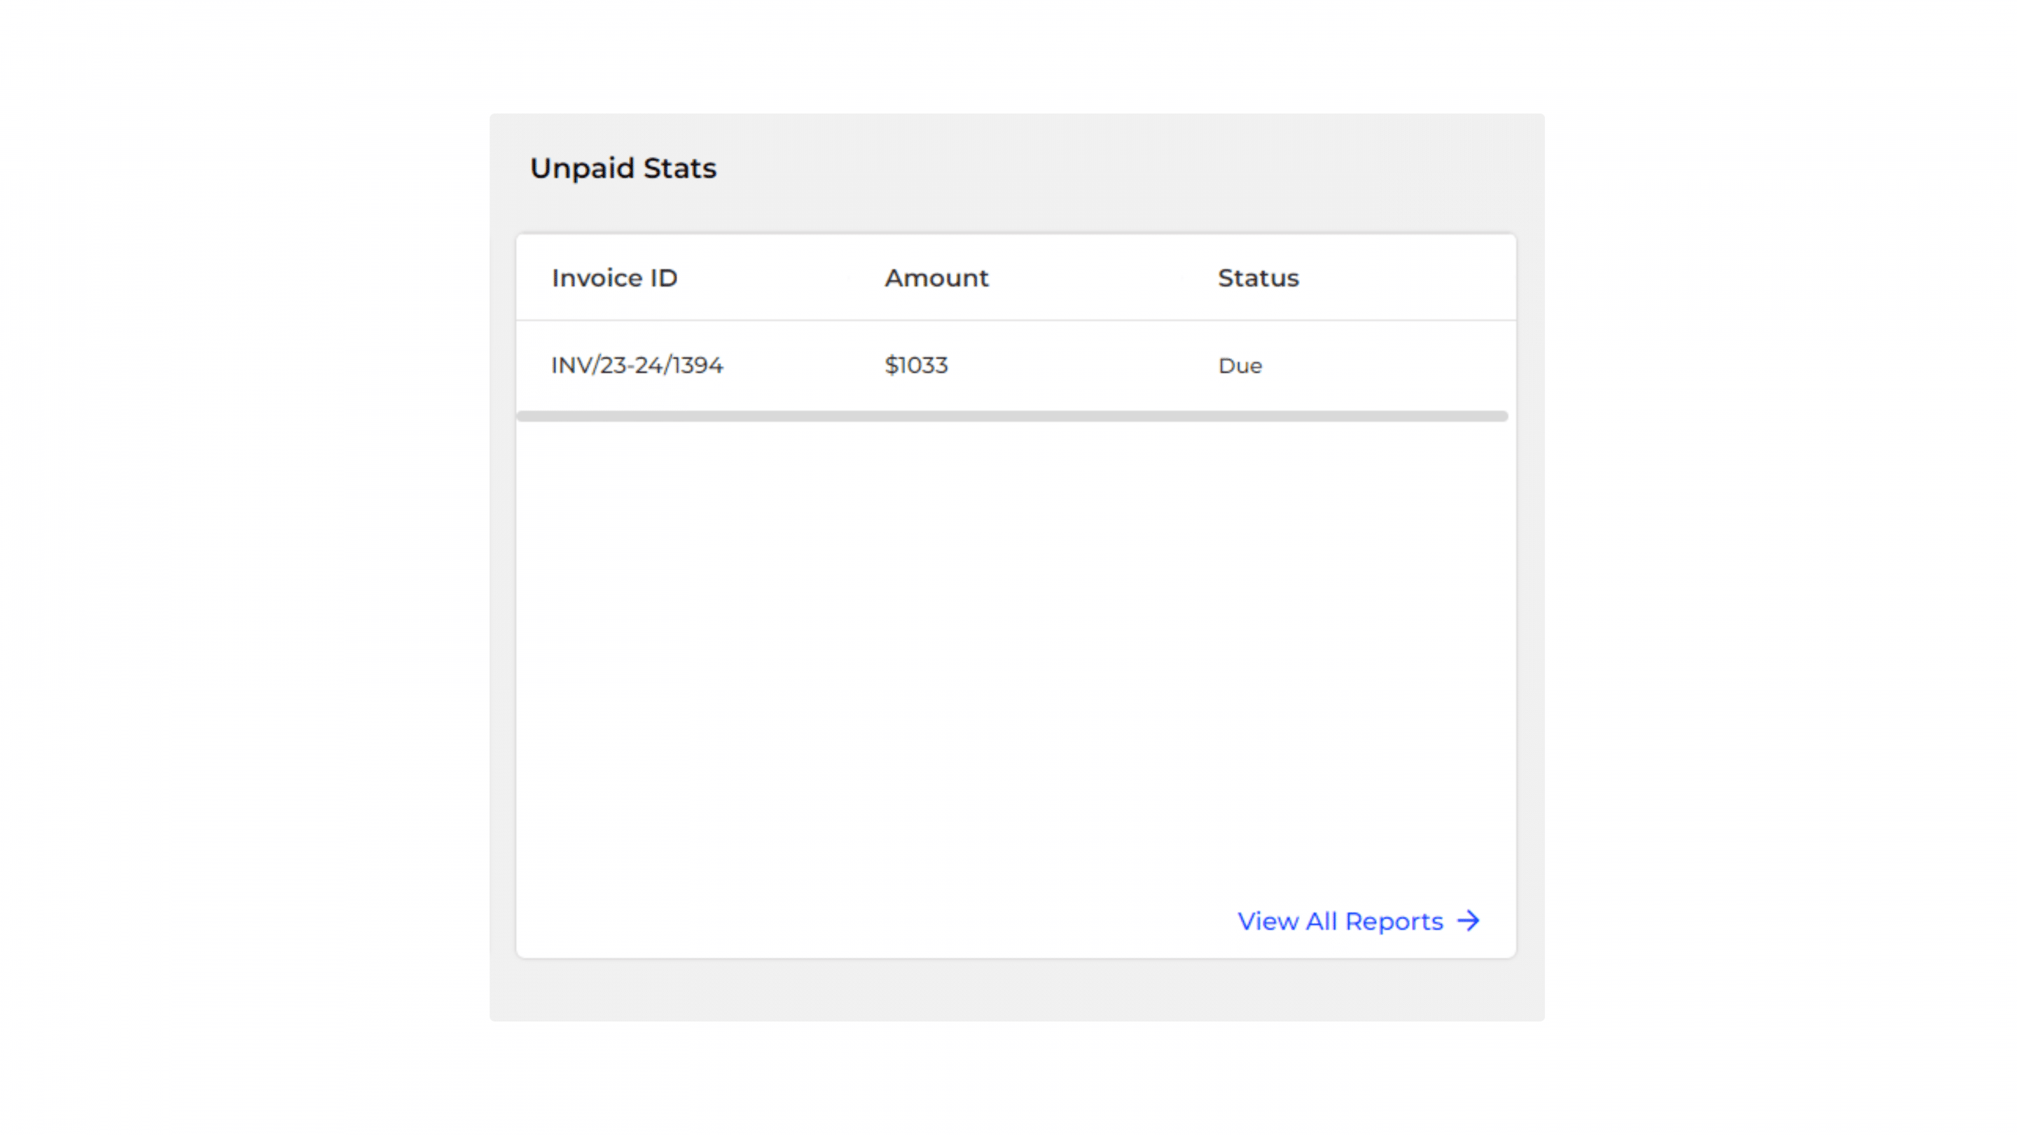Click the Status column header
This screenshot has height=1135, width=2017.
tap(1259, 278)
